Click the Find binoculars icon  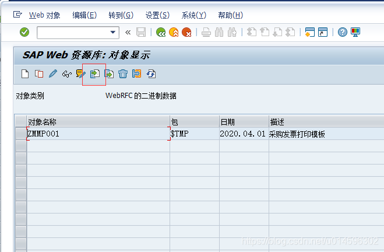click(x=219, y=32)
